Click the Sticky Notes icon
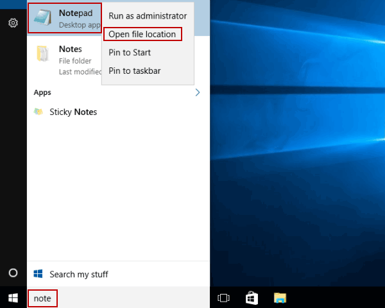This screenshot has width=385, height=308. point(38,112)
